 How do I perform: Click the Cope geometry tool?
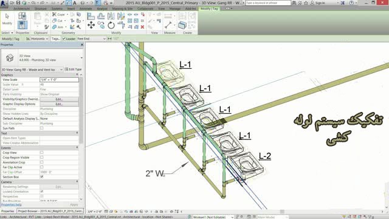(58, 15)
